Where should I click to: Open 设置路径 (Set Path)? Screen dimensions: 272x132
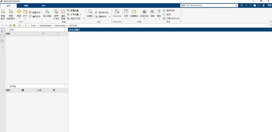coord(134,13)
